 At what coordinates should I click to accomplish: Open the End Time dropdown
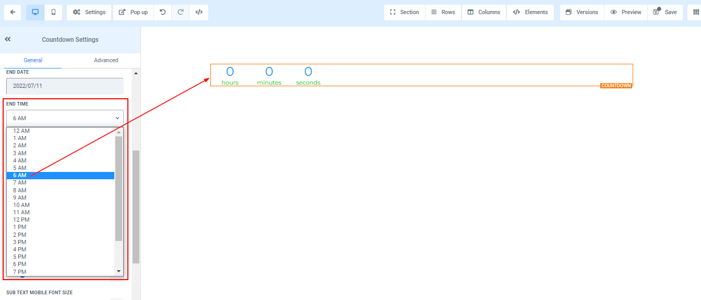pos(65,118)
